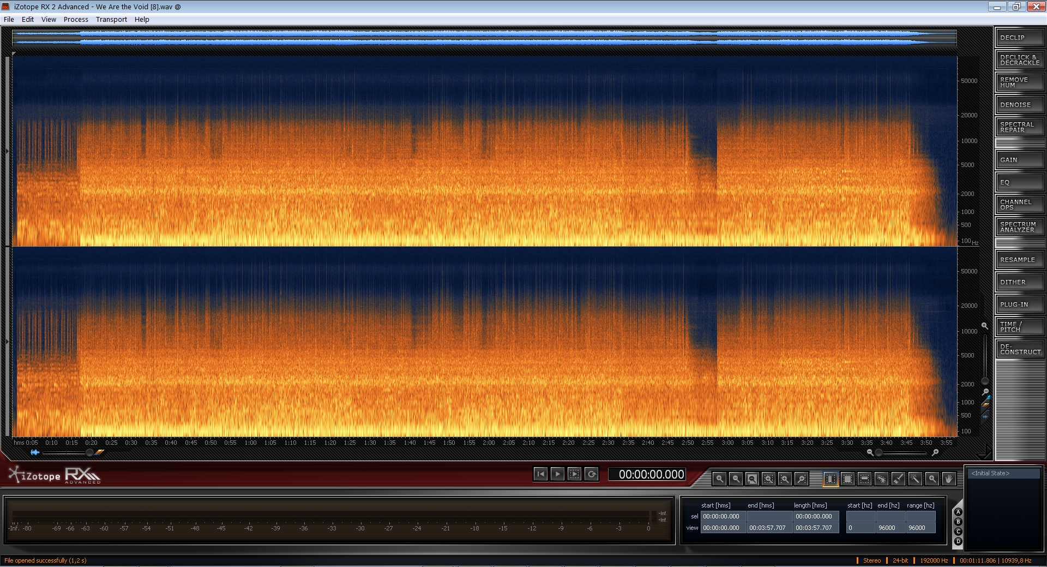Open spectrogram settings icon near the frequency ruler
This screenshot has width=1047, height=567.
(x=985, y=404)
